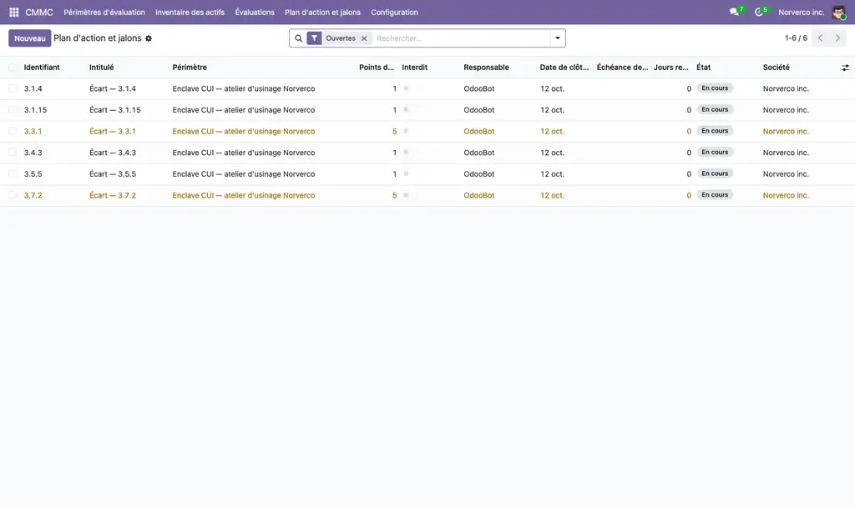This screenshot has width=855, height=507.
Task: Toggle the Interdit box in row 3.1.4
Action: (407, 88)
